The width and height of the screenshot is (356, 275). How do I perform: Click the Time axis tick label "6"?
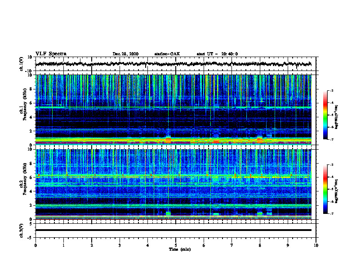204,245
